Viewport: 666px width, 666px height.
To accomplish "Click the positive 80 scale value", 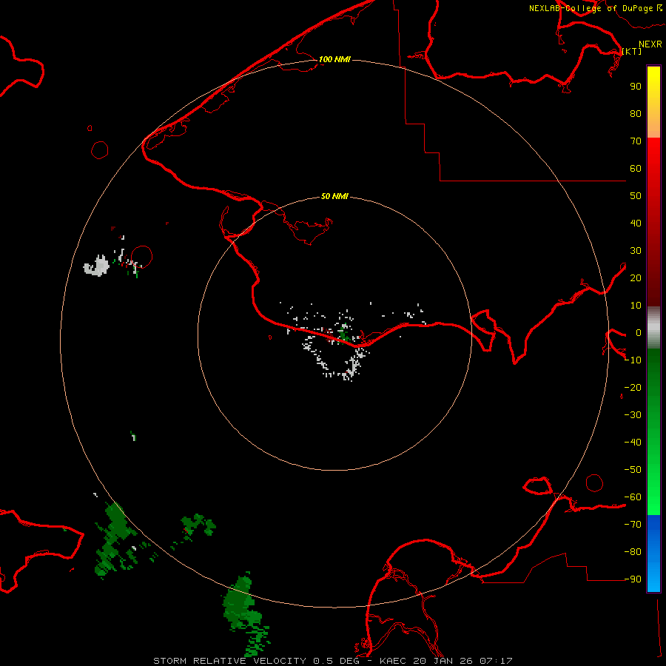I will tap(636, 114).
